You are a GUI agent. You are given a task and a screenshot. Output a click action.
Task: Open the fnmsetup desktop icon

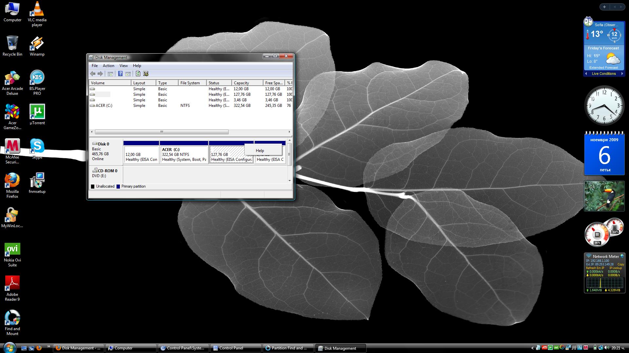(x=37, y=183)
